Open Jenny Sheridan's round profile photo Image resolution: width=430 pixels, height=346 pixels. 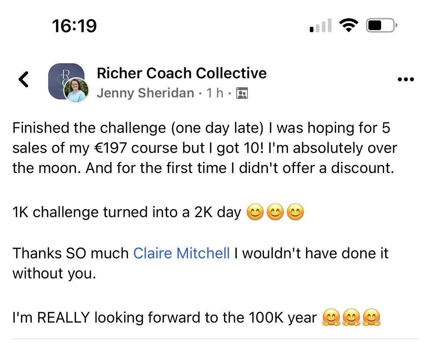click(76, 91)
